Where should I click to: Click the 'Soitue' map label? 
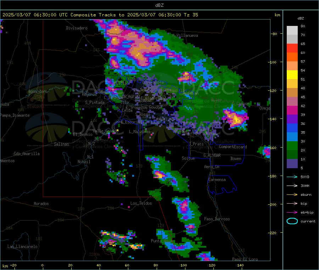188,158
